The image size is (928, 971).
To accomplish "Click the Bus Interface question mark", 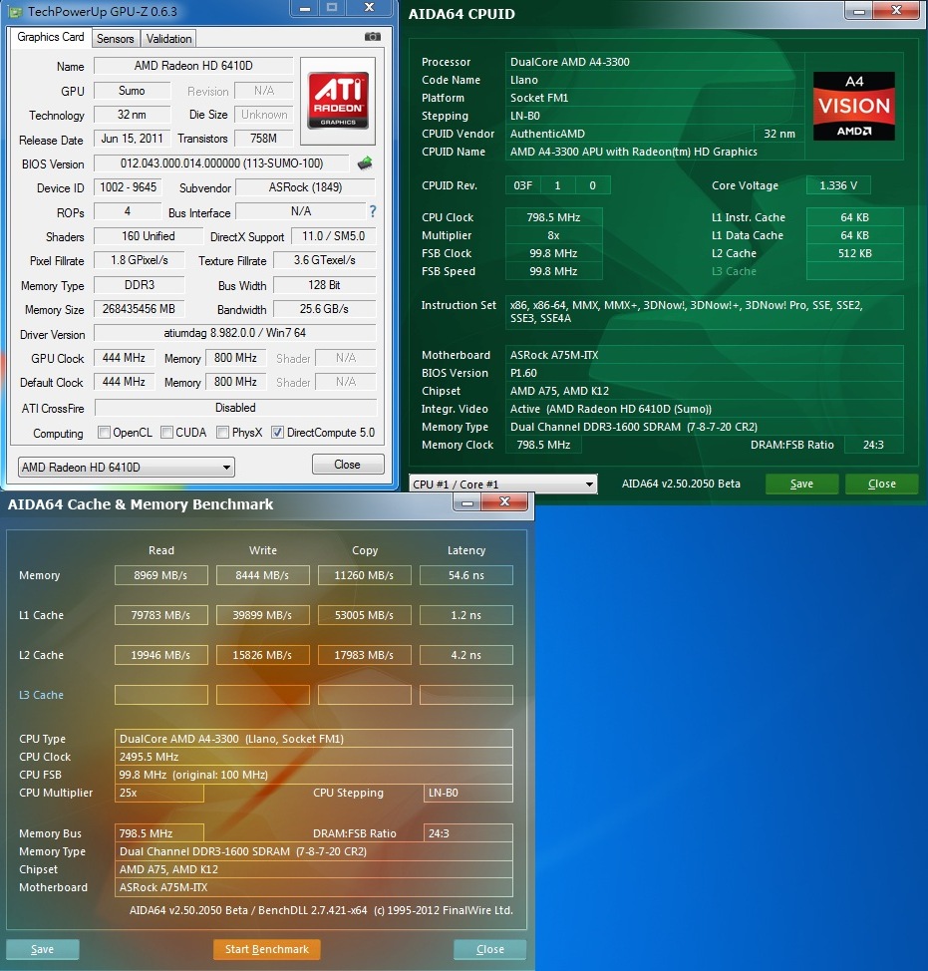I will [x=373, y=211].
